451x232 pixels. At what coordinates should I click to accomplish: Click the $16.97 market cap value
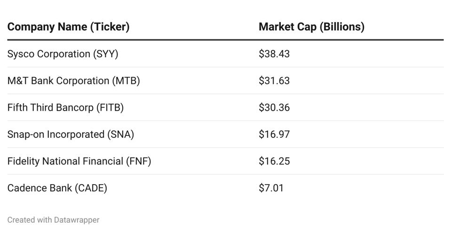point(274,135)
